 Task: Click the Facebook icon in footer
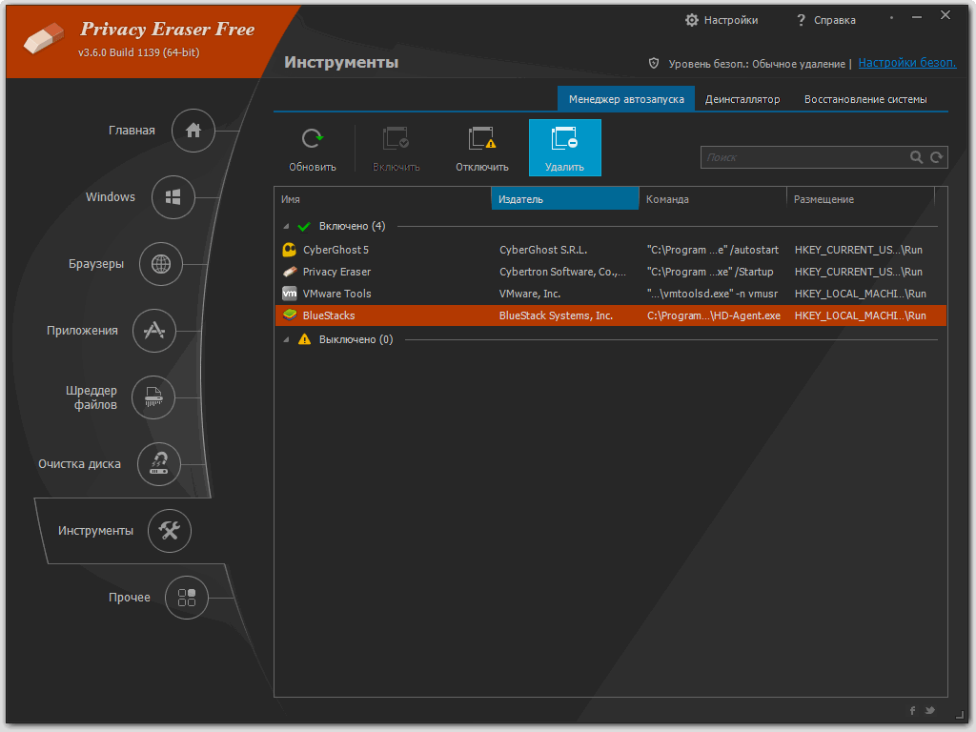click(x=912, y=710)
